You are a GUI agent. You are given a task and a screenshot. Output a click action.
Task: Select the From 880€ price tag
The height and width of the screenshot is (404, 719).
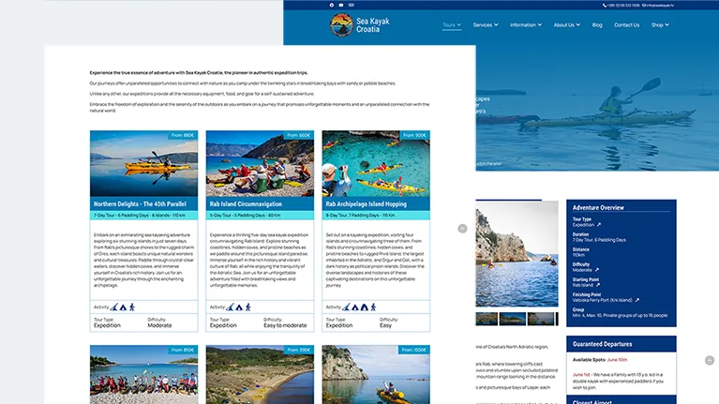point(183,135)
